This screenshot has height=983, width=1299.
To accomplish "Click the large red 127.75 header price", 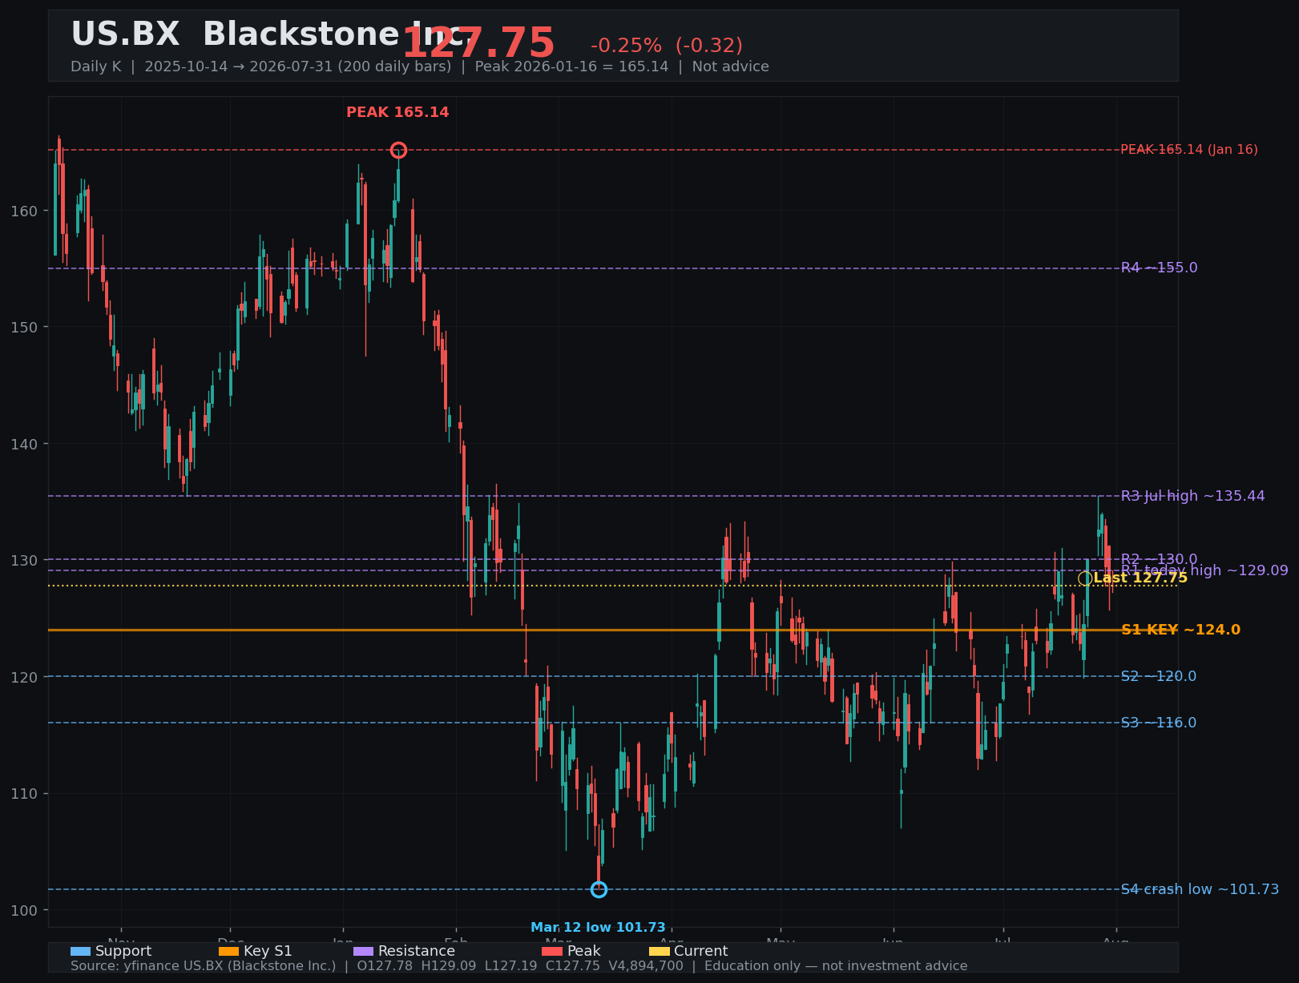I will point(478,43).
